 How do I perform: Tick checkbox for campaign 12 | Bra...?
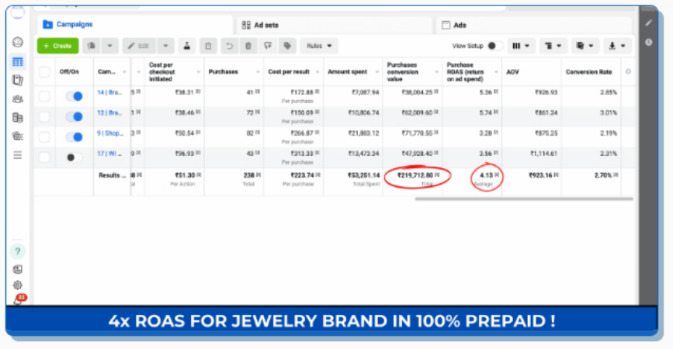point(44,116)
